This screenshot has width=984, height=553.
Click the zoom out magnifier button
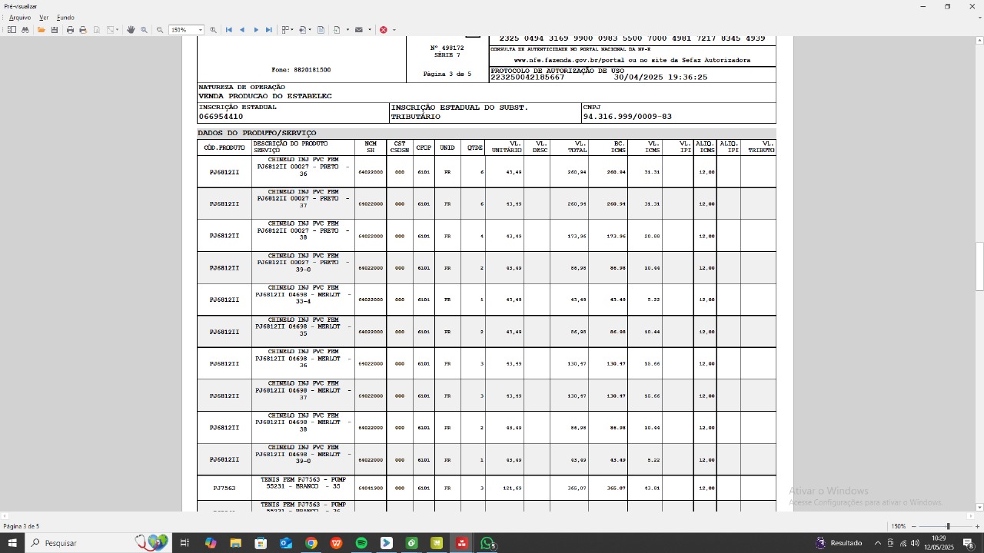(x=160, y=30)
